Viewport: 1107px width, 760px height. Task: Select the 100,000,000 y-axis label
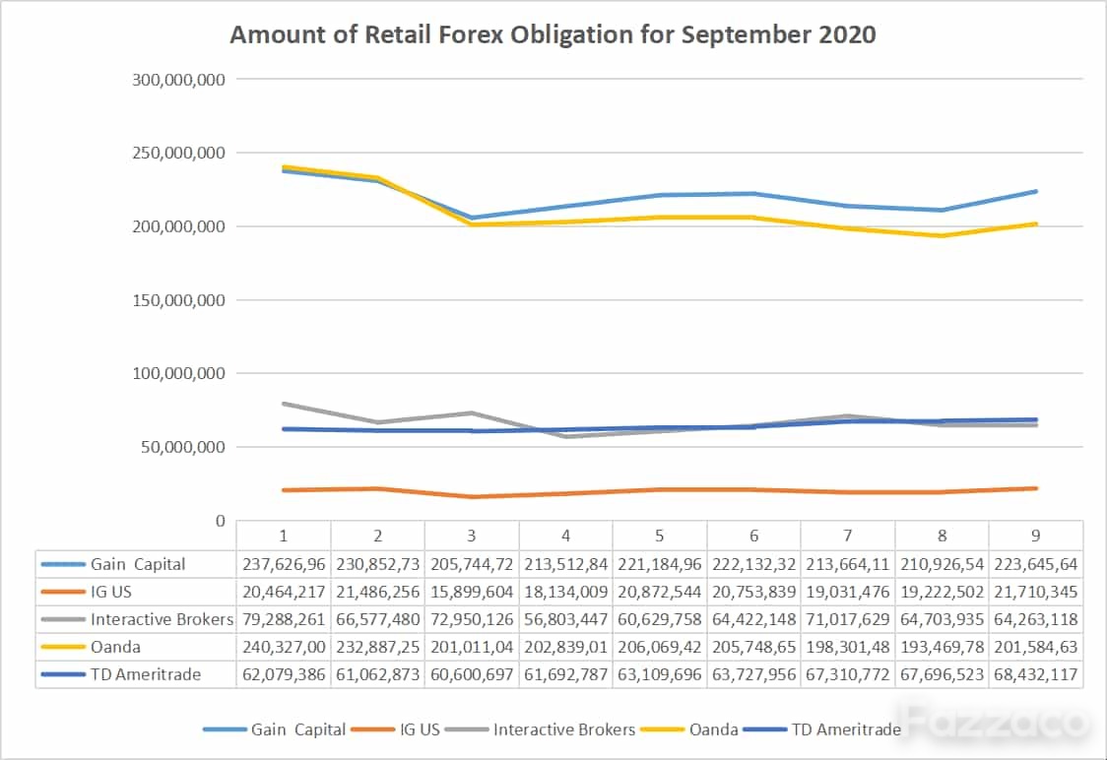(x=178, y=373)
